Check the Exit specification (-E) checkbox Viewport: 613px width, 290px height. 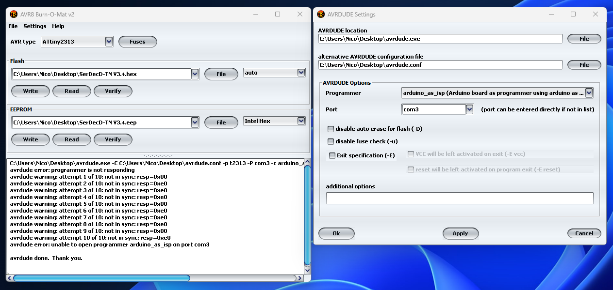click(x=332, y=155)
